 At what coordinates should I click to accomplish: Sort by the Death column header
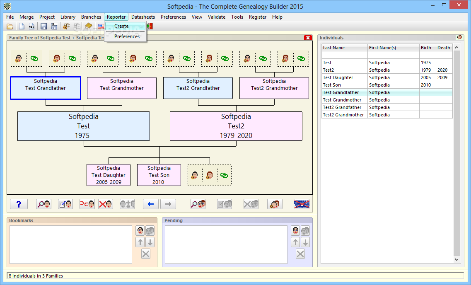tap(444, 48)
